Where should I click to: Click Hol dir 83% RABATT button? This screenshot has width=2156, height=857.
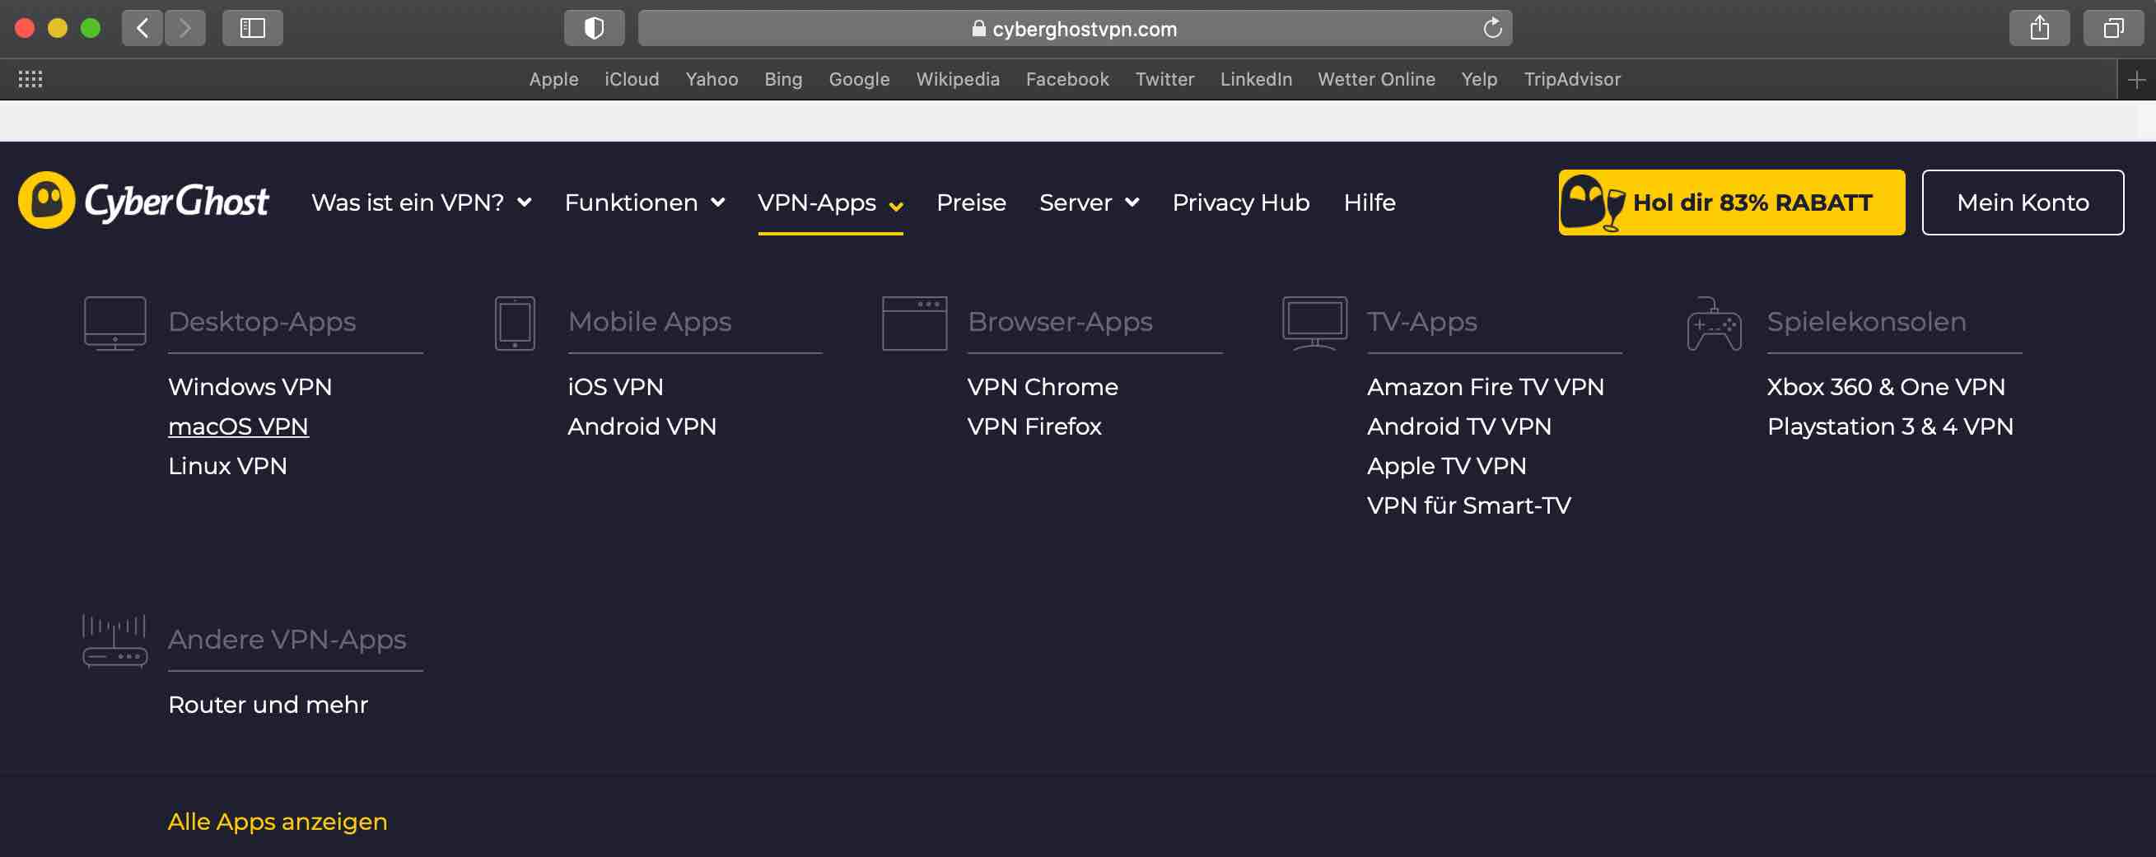point(1732,203)
